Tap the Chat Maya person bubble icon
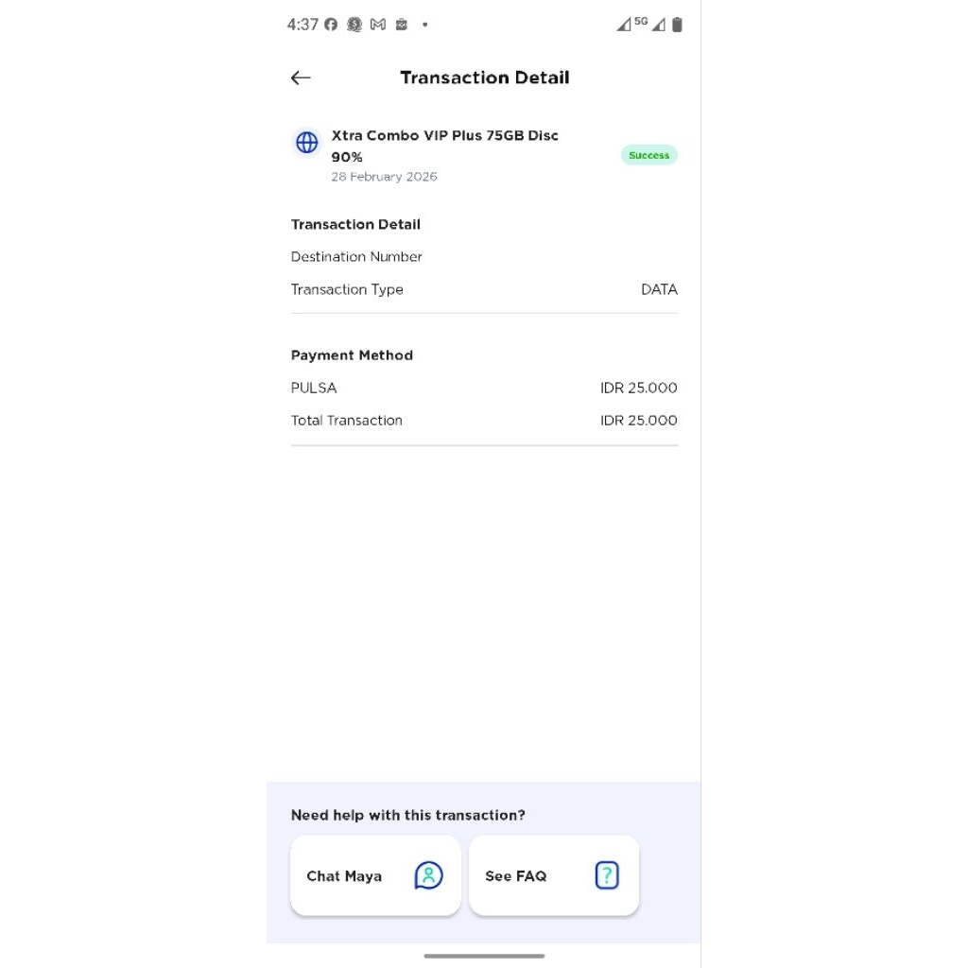This screenshot has height=968, width=968. (428, 875)
